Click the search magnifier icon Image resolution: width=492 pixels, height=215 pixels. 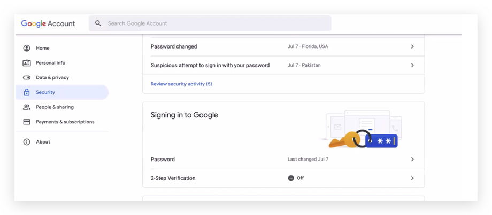98,23
